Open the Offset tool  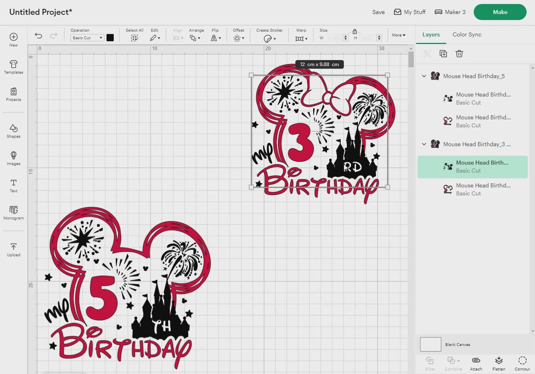(x=239, y=38)
